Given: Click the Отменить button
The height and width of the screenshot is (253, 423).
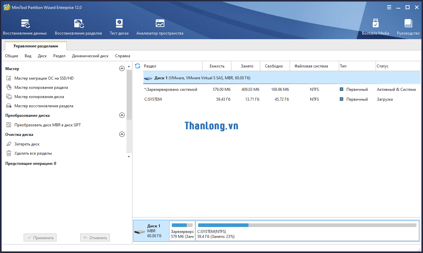Looking at the screenshot, I should [95, 238].
